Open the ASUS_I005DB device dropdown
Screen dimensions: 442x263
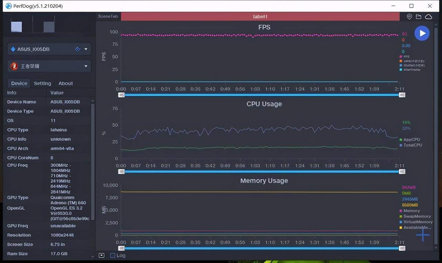click(86, 49)
